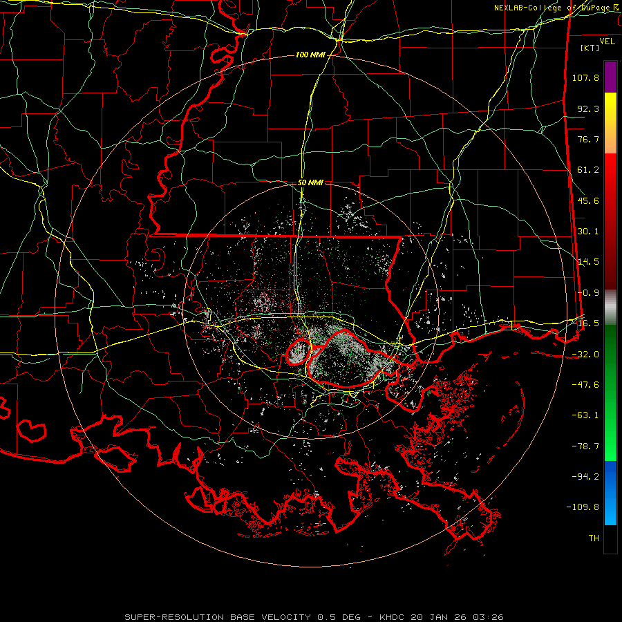Select the -78.7 velocity scale value

pyautogui.click(x=585, y=446)
